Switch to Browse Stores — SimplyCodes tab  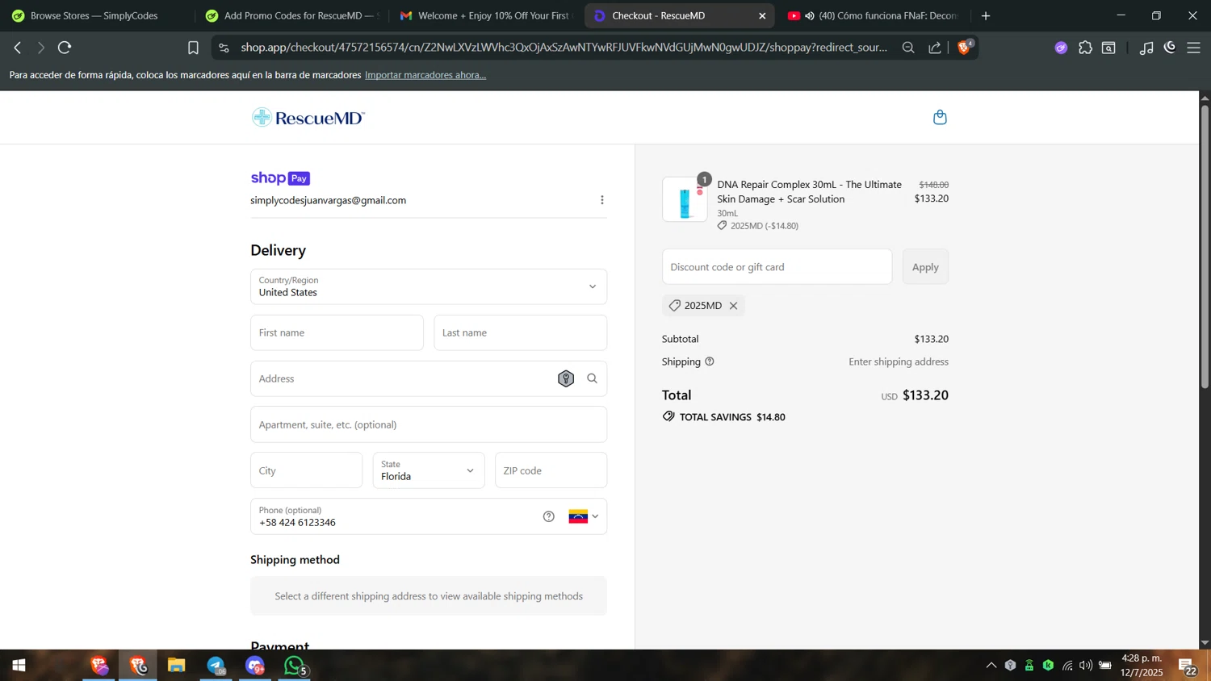point(94,15)
